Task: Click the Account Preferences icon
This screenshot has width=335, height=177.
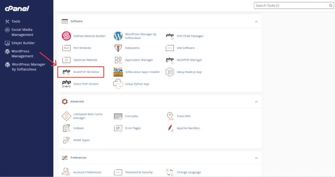Action: coord(66,172)
